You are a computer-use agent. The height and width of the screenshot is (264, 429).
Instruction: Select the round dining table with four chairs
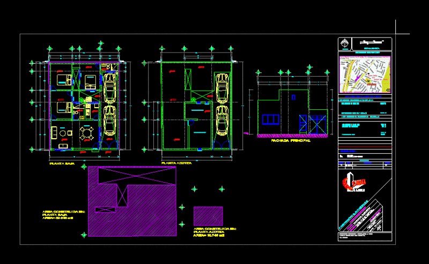pyautogui.click(x=87, y=133)
